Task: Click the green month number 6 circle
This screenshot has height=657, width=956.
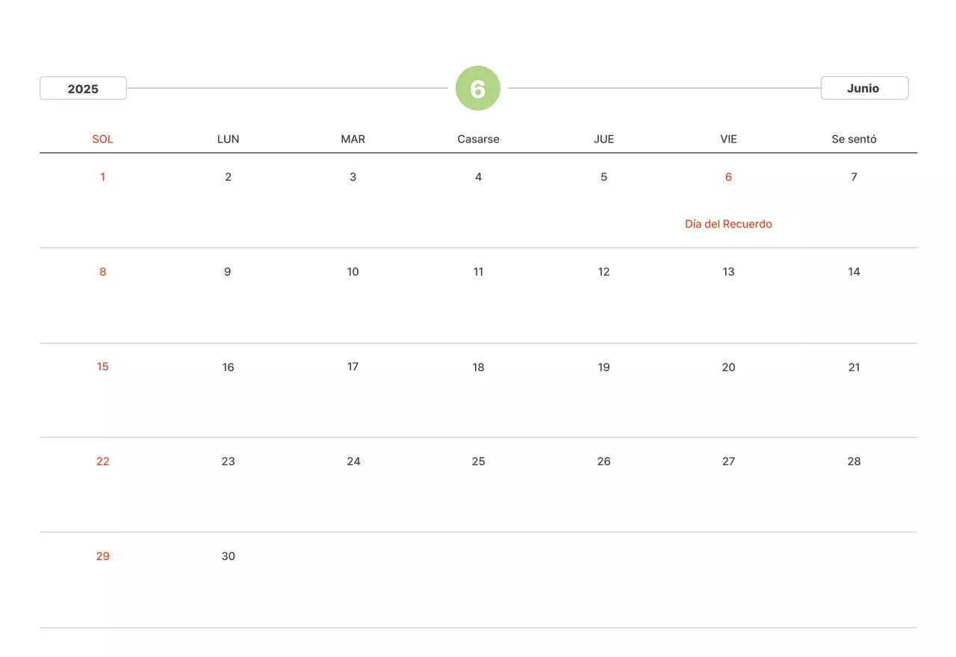Action: tap(478, 88)
